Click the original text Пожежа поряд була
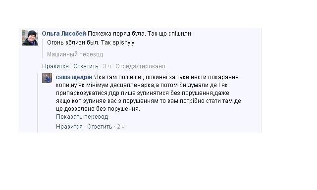 point(117,34)
